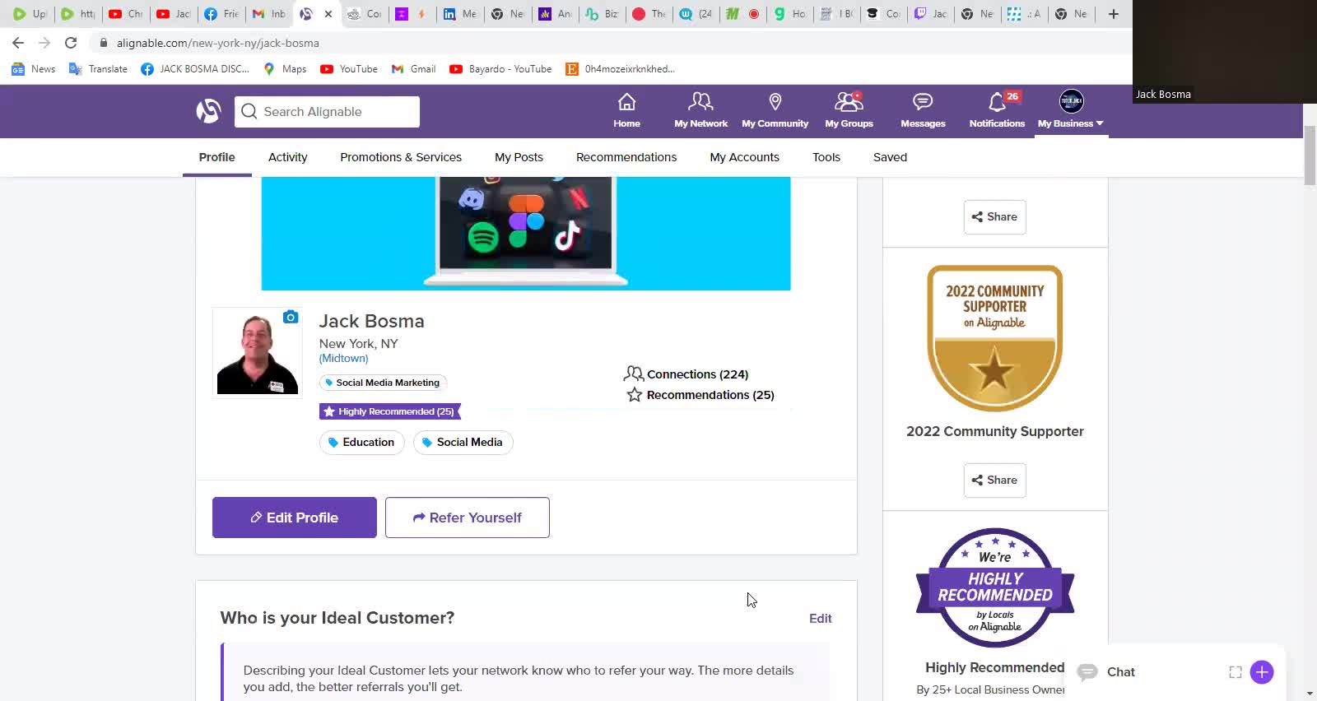Click the cover banner image

526,234
